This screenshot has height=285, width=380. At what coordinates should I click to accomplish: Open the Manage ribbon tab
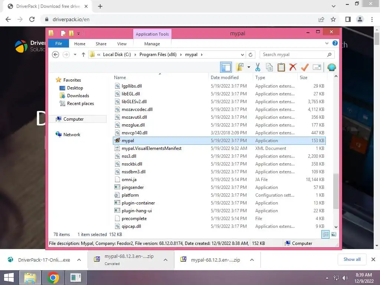tap(152, 44)
